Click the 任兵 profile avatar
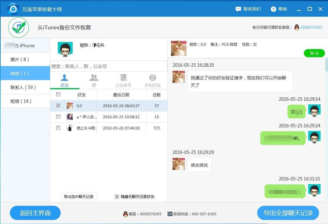The height and width of the screenshot is (224, 328). (65, 49)
